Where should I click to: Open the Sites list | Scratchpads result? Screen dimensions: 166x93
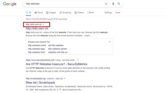[40, 83]
